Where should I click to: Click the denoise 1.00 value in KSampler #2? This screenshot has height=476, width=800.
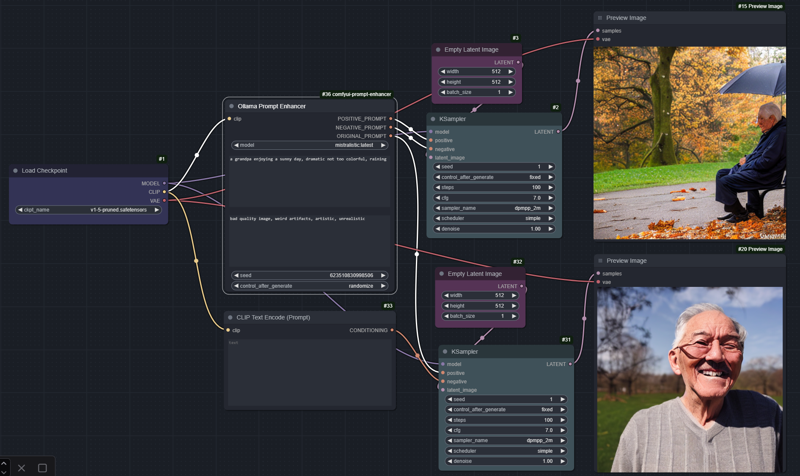536,229
